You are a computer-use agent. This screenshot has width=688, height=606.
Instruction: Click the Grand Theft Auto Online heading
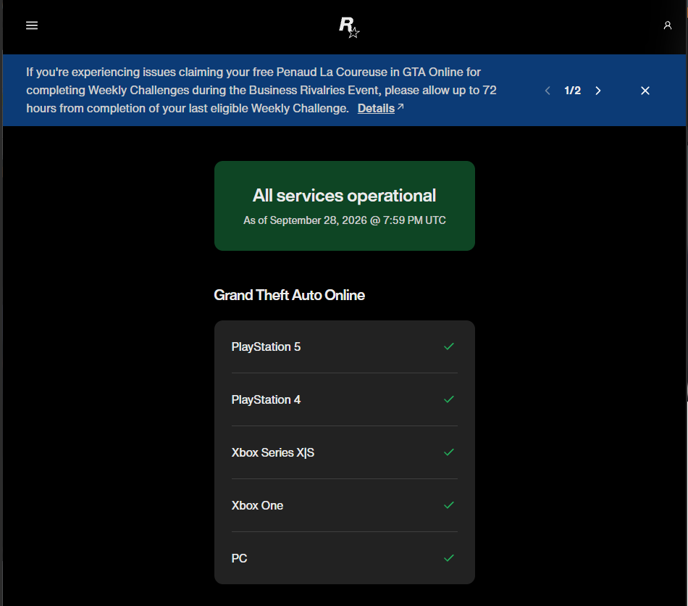[x=289, y=295]
